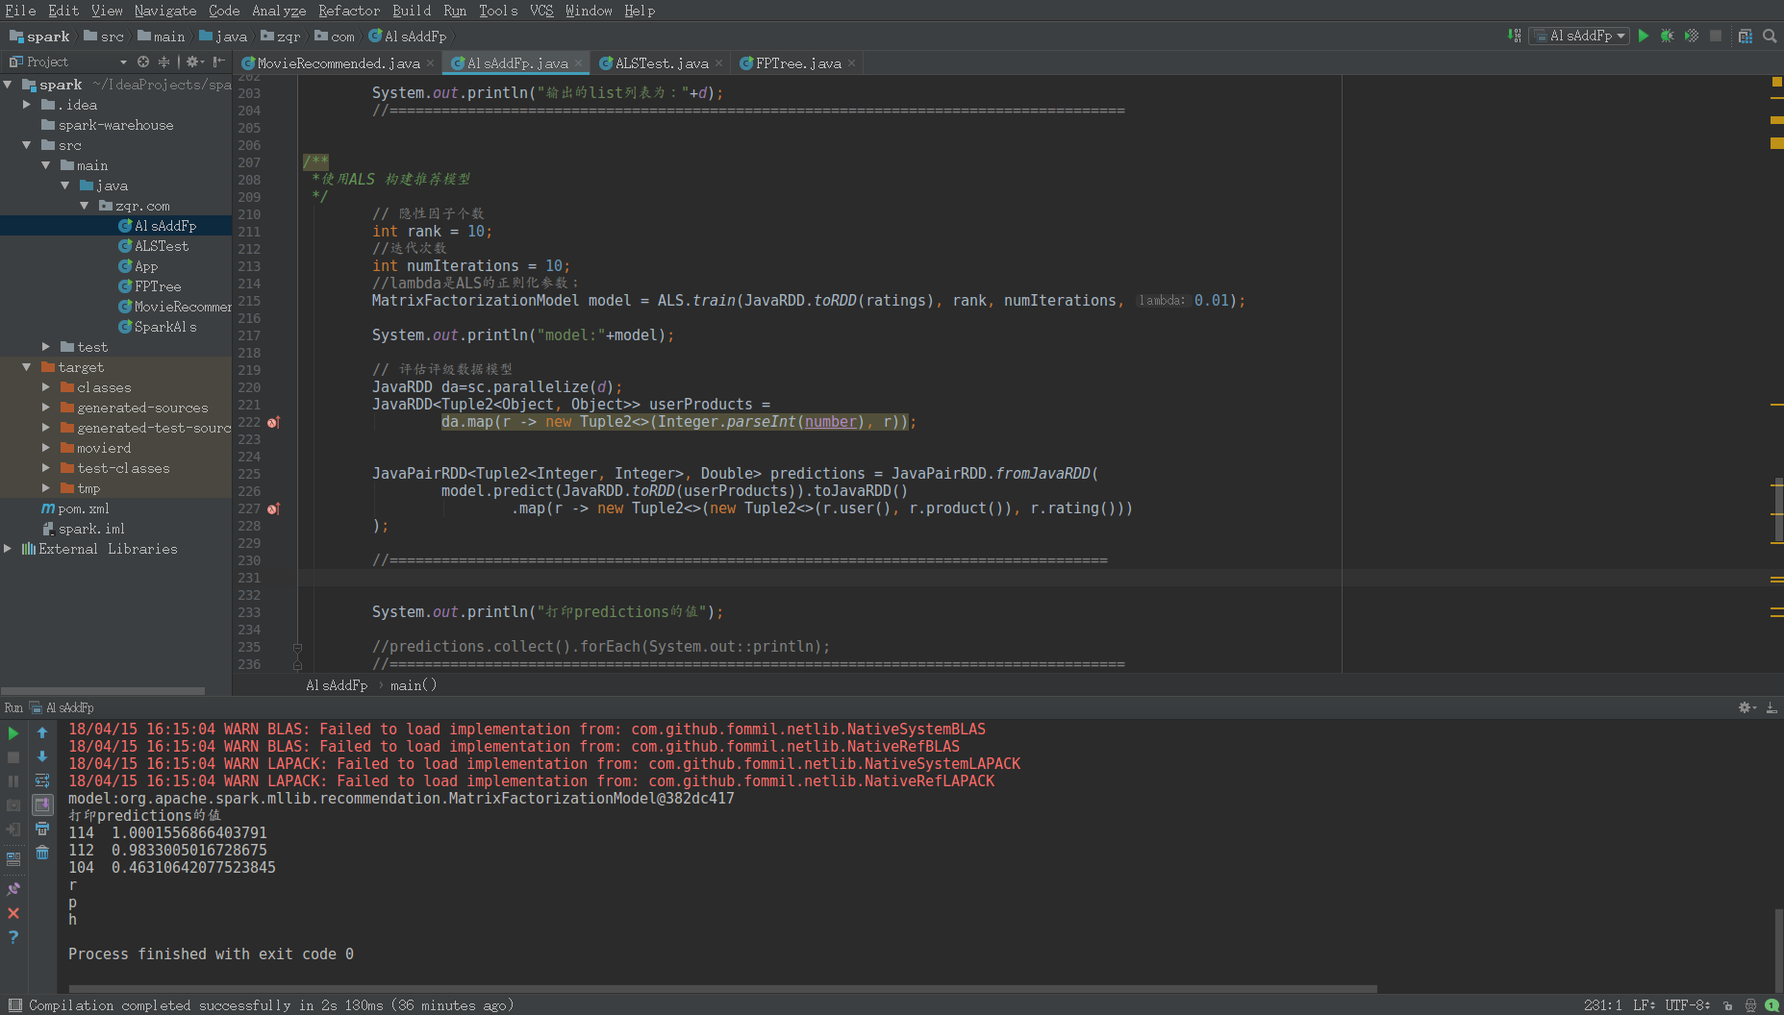Toggle code folding marker at line 235
The width and height of the screenshot is (1784, 1015).
[x=297, y=648]
